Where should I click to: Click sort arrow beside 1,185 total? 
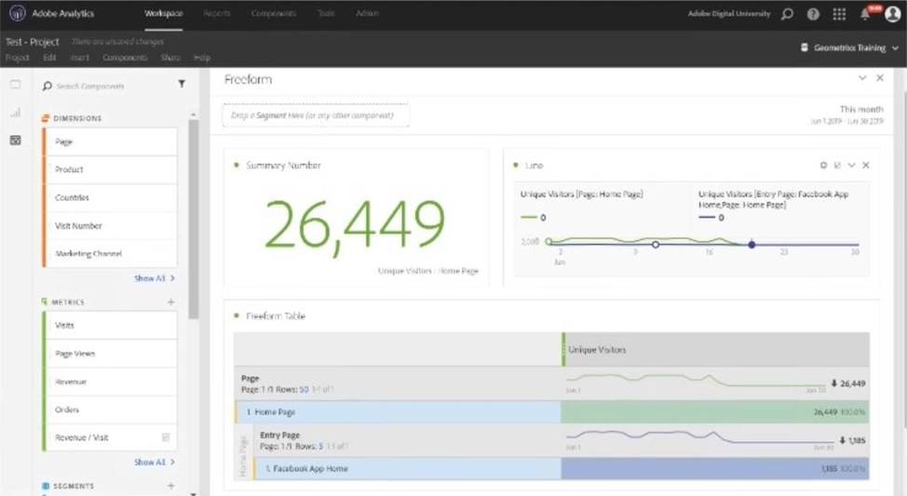842,440
